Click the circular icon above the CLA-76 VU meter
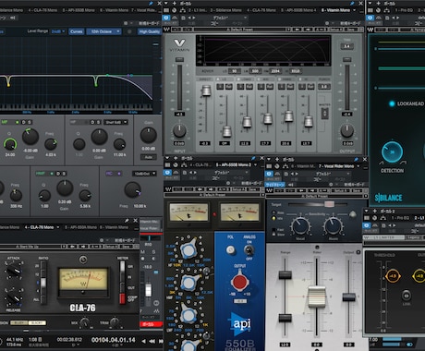This screenshot has width=425, height=351. [x=83, y=260]
